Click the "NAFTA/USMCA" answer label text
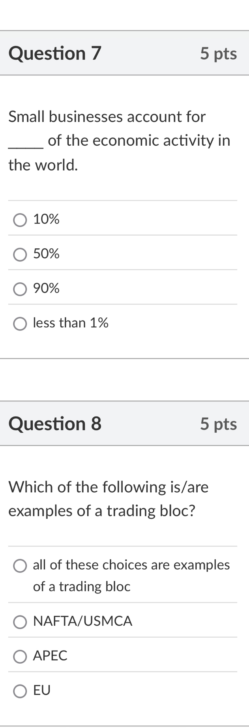 pyautogui.click(x=82, y=621)
